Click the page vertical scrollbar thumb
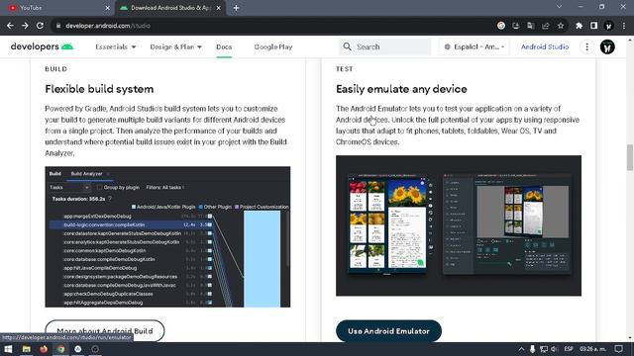 click(x=630, y=157)
